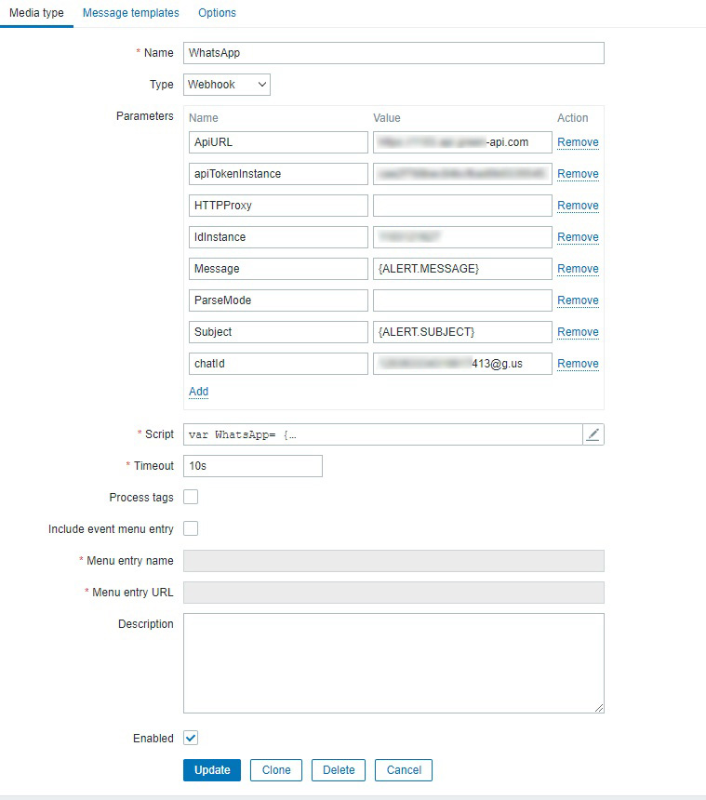Remove the ApiURL parameter
Viewport: 706px width, 800px height.
pyautogui.click(x=578, y=141)
